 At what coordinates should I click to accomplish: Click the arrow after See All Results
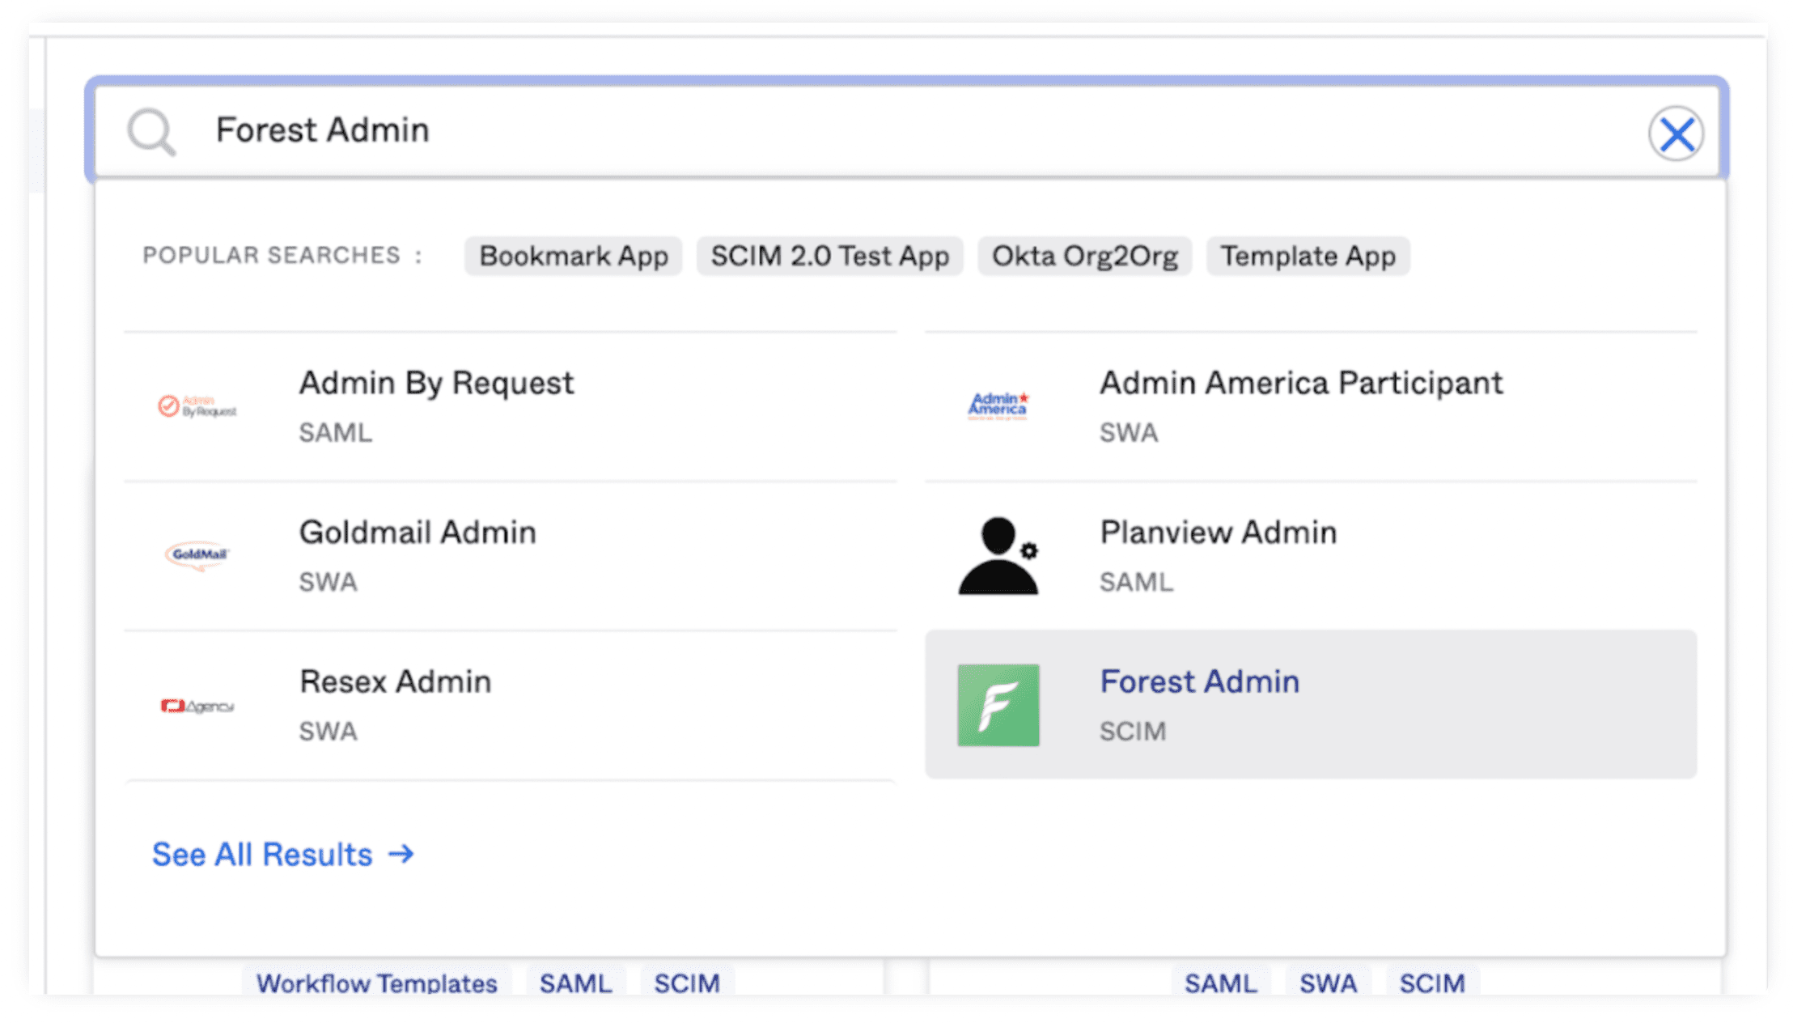[401, 855]
